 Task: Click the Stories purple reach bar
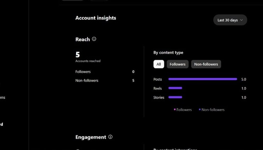click(175, 97)
